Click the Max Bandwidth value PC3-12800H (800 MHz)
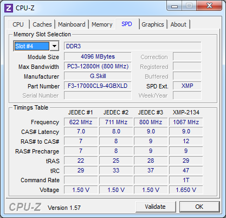 [98, 66]
